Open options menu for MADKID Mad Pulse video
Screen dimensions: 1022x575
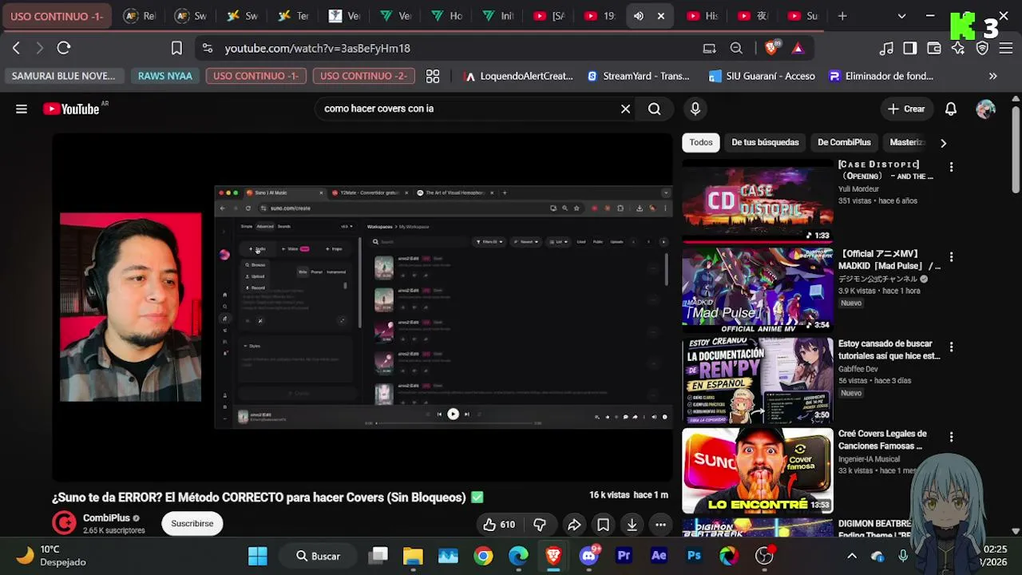tap(951, 257)
